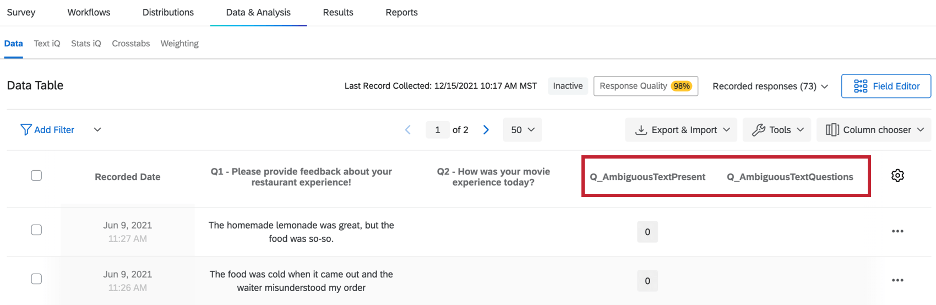Open the 50 per page dropdown
The image size is (936, 305).
coord(522,130)
